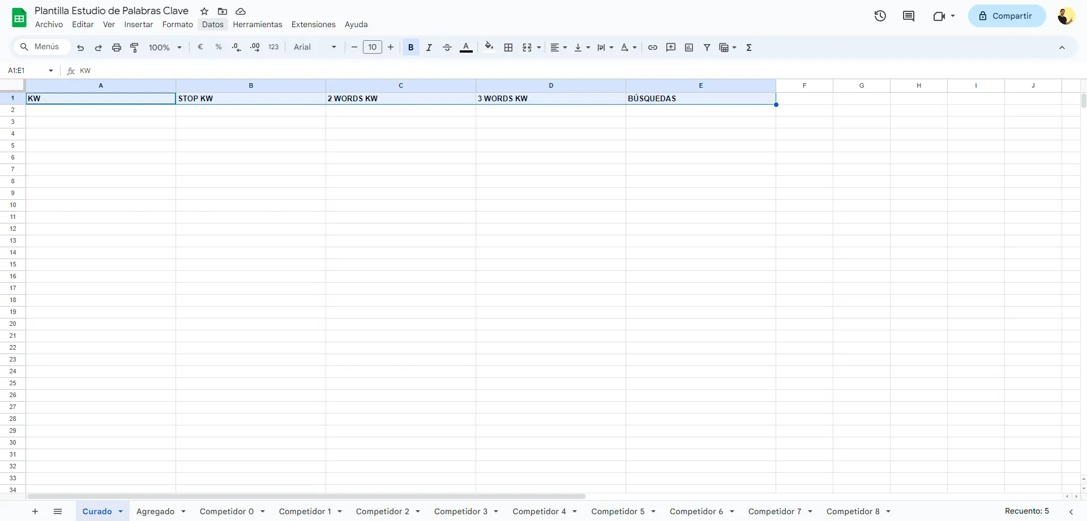This screenshot has height=521, width=1087.
Task: Open the fill color paint bucket
Action: click(489, 48)
